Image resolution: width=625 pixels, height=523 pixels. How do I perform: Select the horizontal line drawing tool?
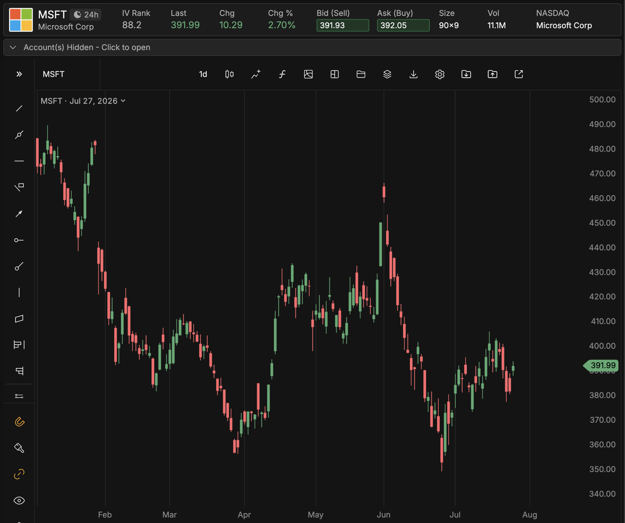click(19, 161)
